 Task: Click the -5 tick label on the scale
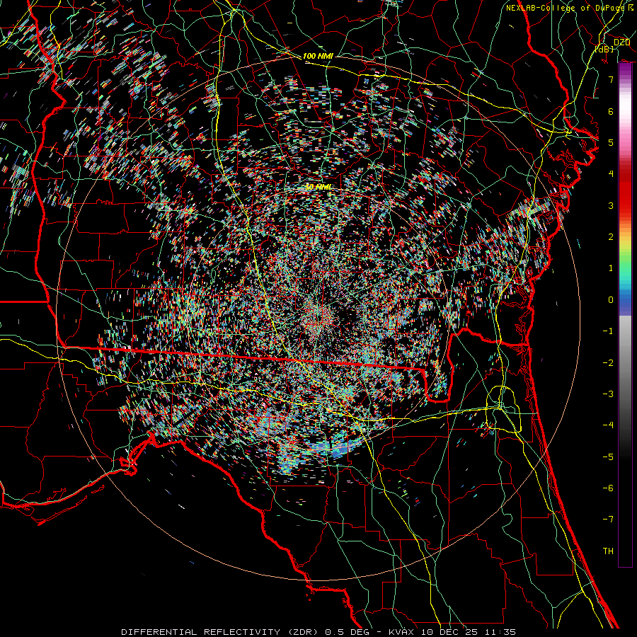click(x=608, y=457)
